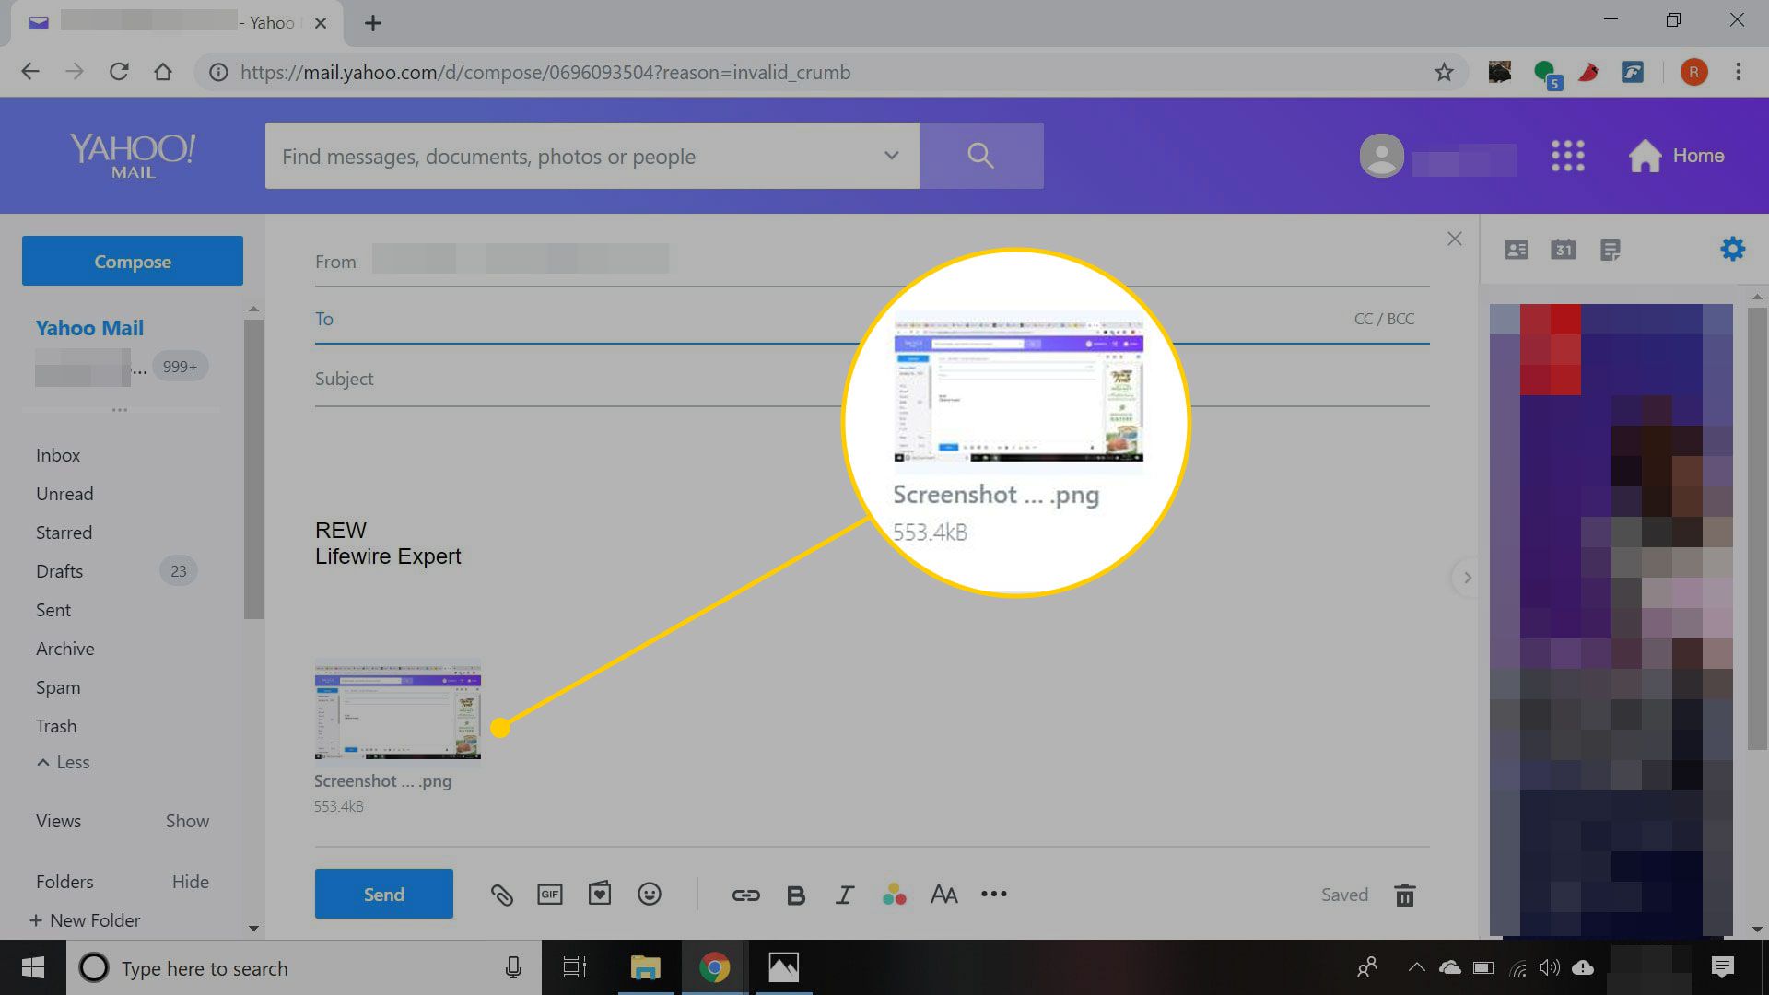Click the attach link icon in toolbar
Screen dimensions: 1769x995
tap(744, 895)
